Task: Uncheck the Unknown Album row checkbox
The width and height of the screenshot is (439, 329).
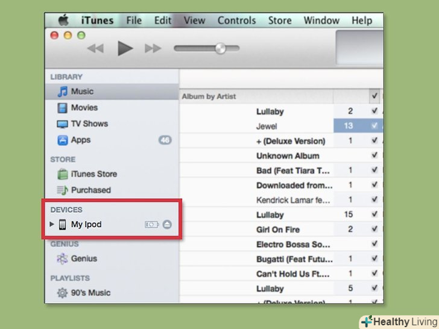Action: tap(374, 155)
